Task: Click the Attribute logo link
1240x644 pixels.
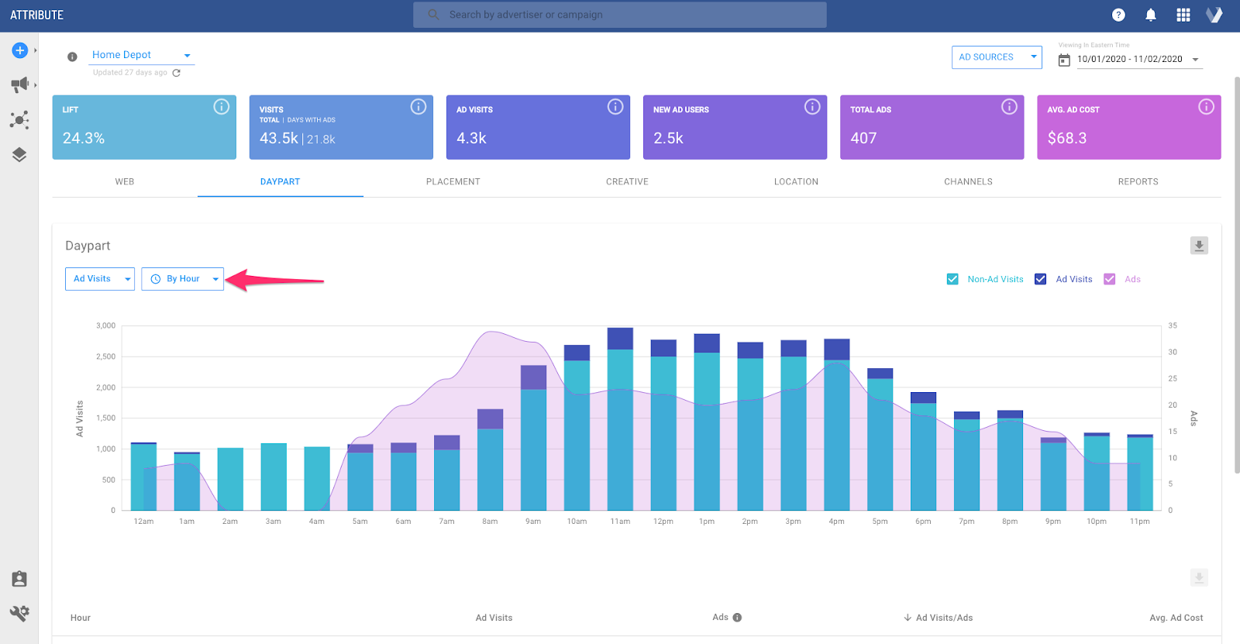Action: (x=37, y=15)
